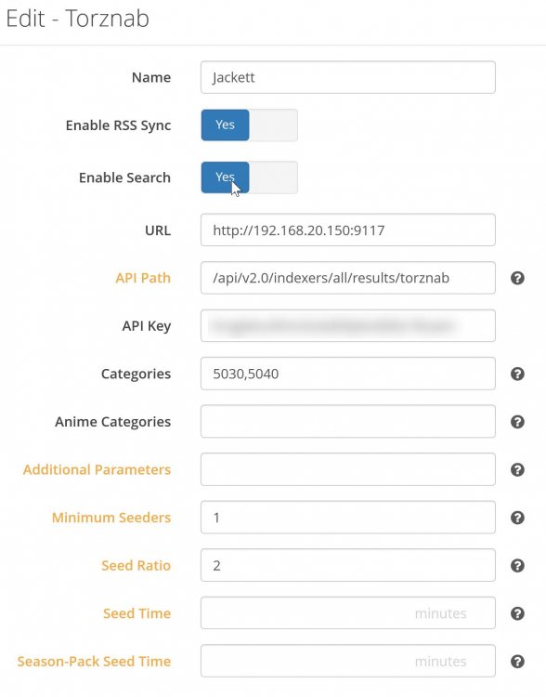The height and width of the screenshot is (697, 546).
Task: Focus the URL input field
Action: coord(348,230)
